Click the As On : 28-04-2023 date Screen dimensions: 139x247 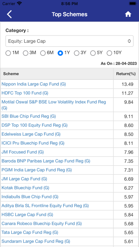pos(119,64)
